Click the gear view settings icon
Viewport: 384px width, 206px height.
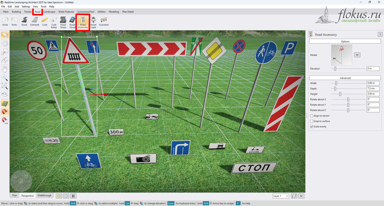click(66, 196)
